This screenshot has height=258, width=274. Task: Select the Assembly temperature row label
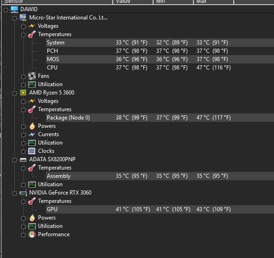pyautogui.click(x=58, y=176)
